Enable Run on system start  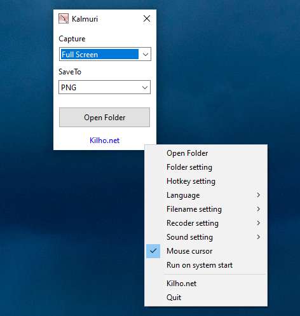[x=206, y=265]
